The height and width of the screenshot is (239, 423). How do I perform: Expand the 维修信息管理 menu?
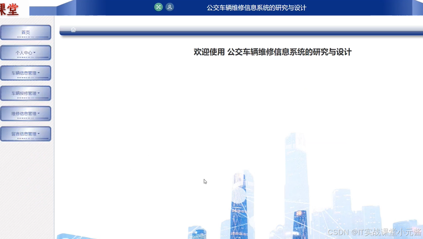pos(25,113)
